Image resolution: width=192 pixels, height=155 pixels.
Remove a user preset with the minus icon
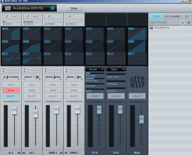pos(183,23)
